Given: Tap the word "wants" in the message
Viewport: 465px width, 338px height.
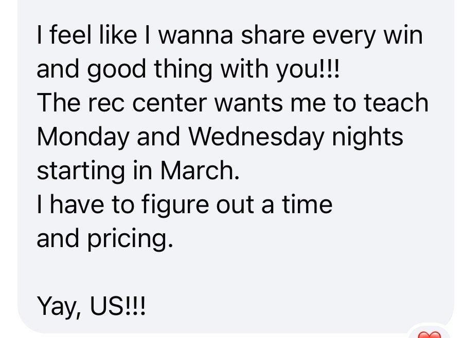Looking at the screenshot, I should pyautogui.click(x=248, y=103).
